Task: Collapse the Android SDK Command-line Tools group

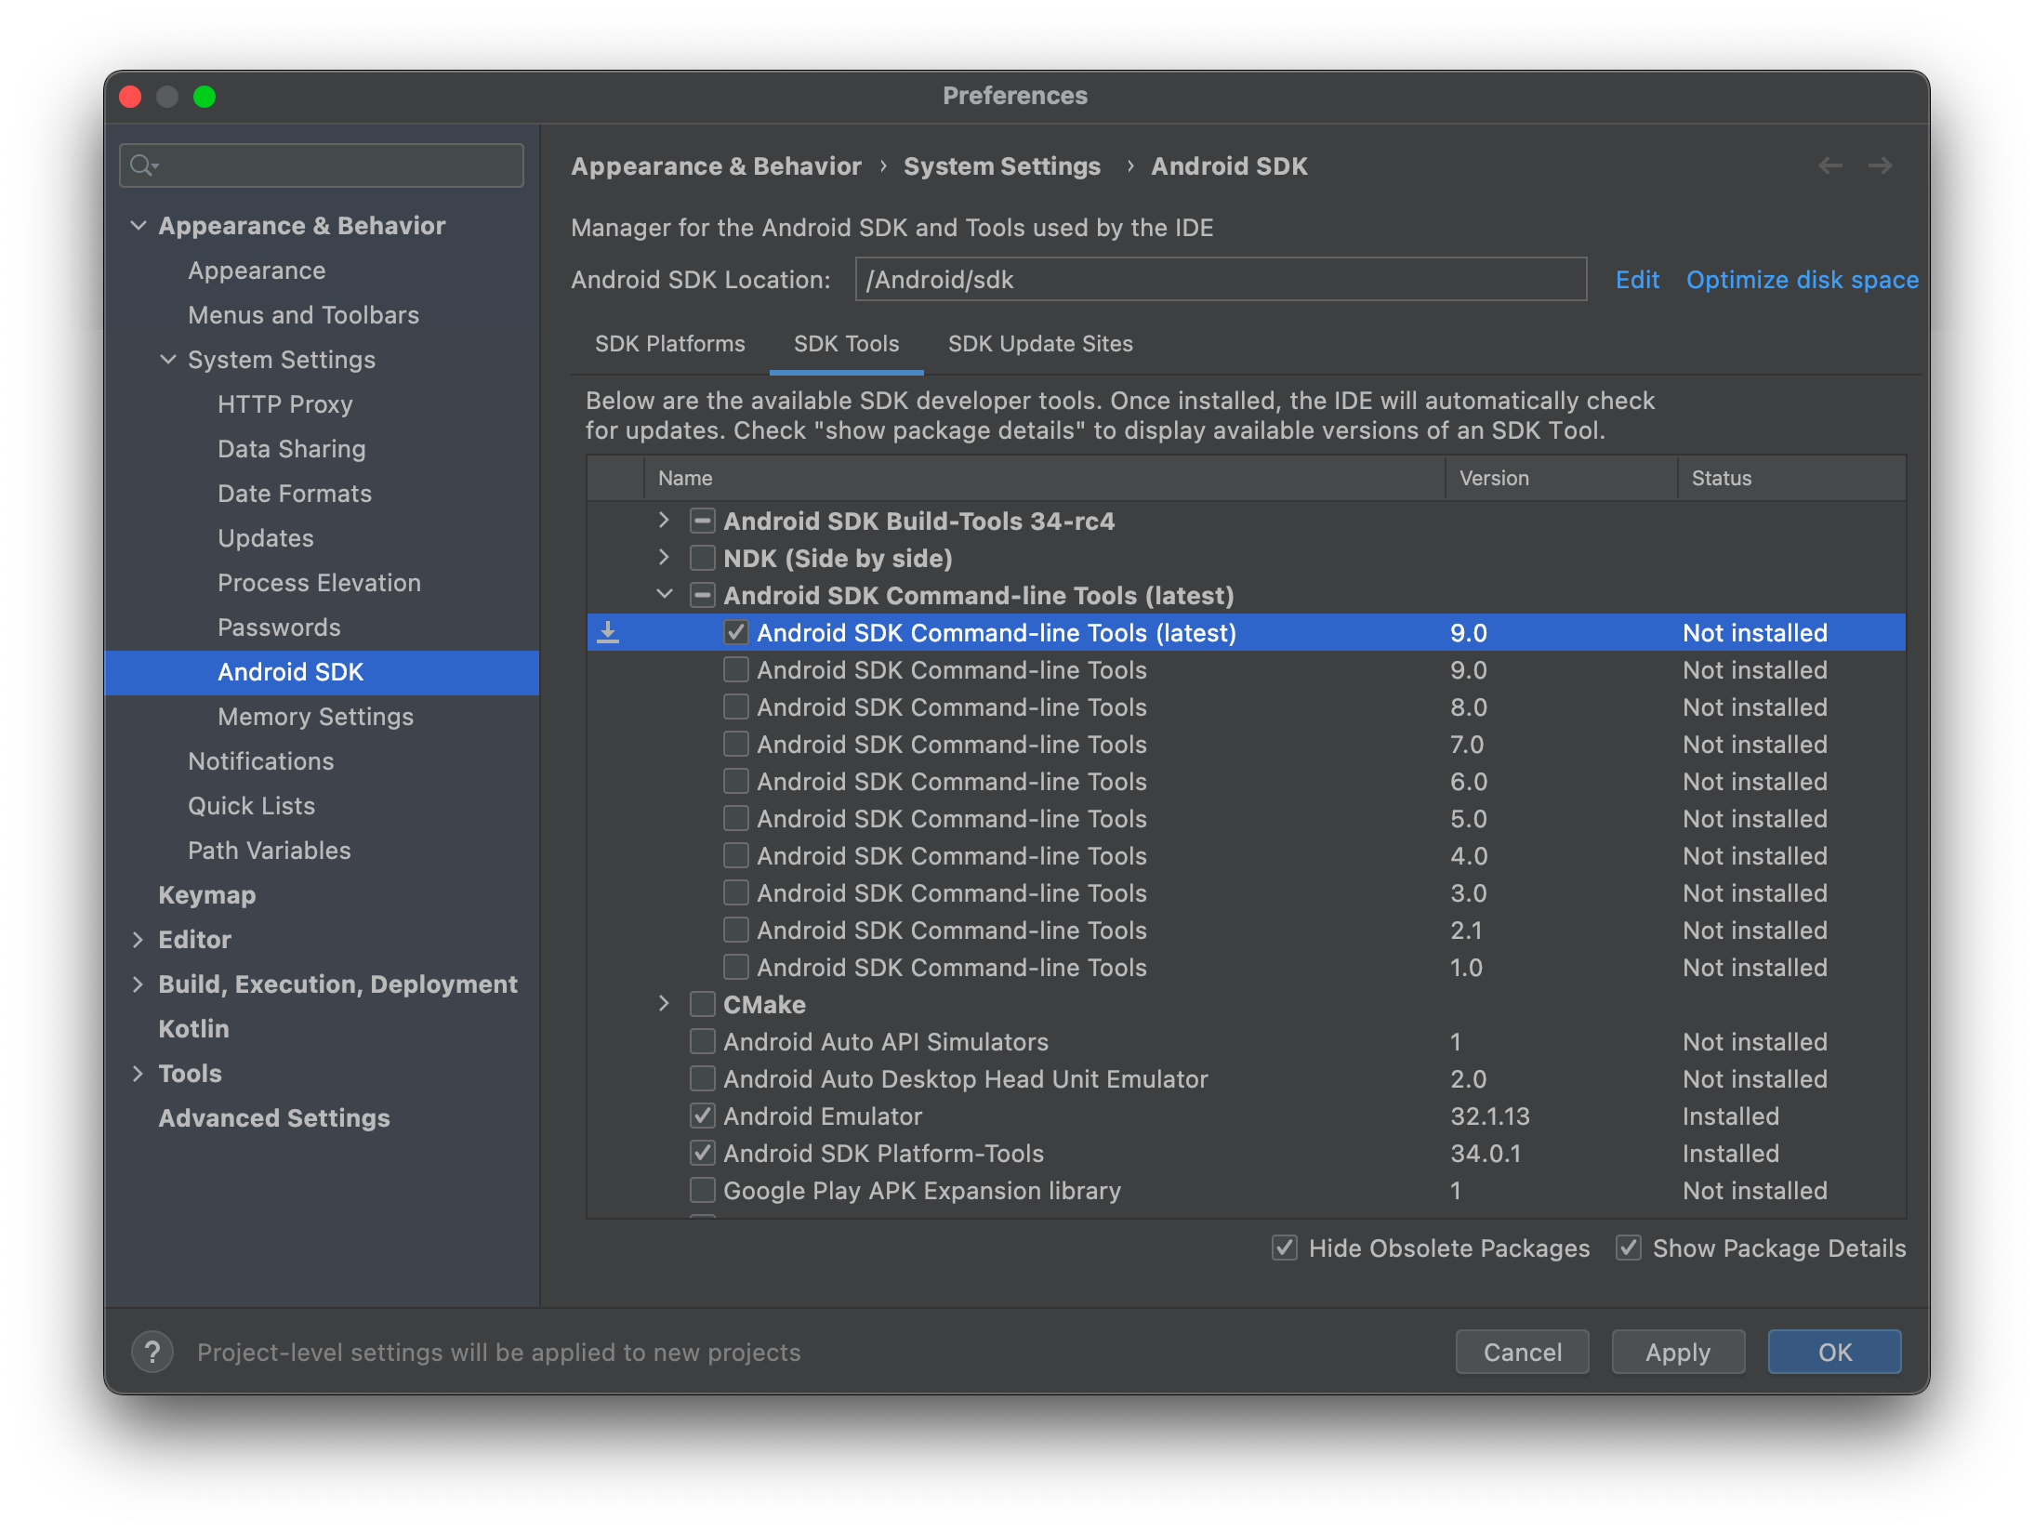Action: tap(664, 595)
